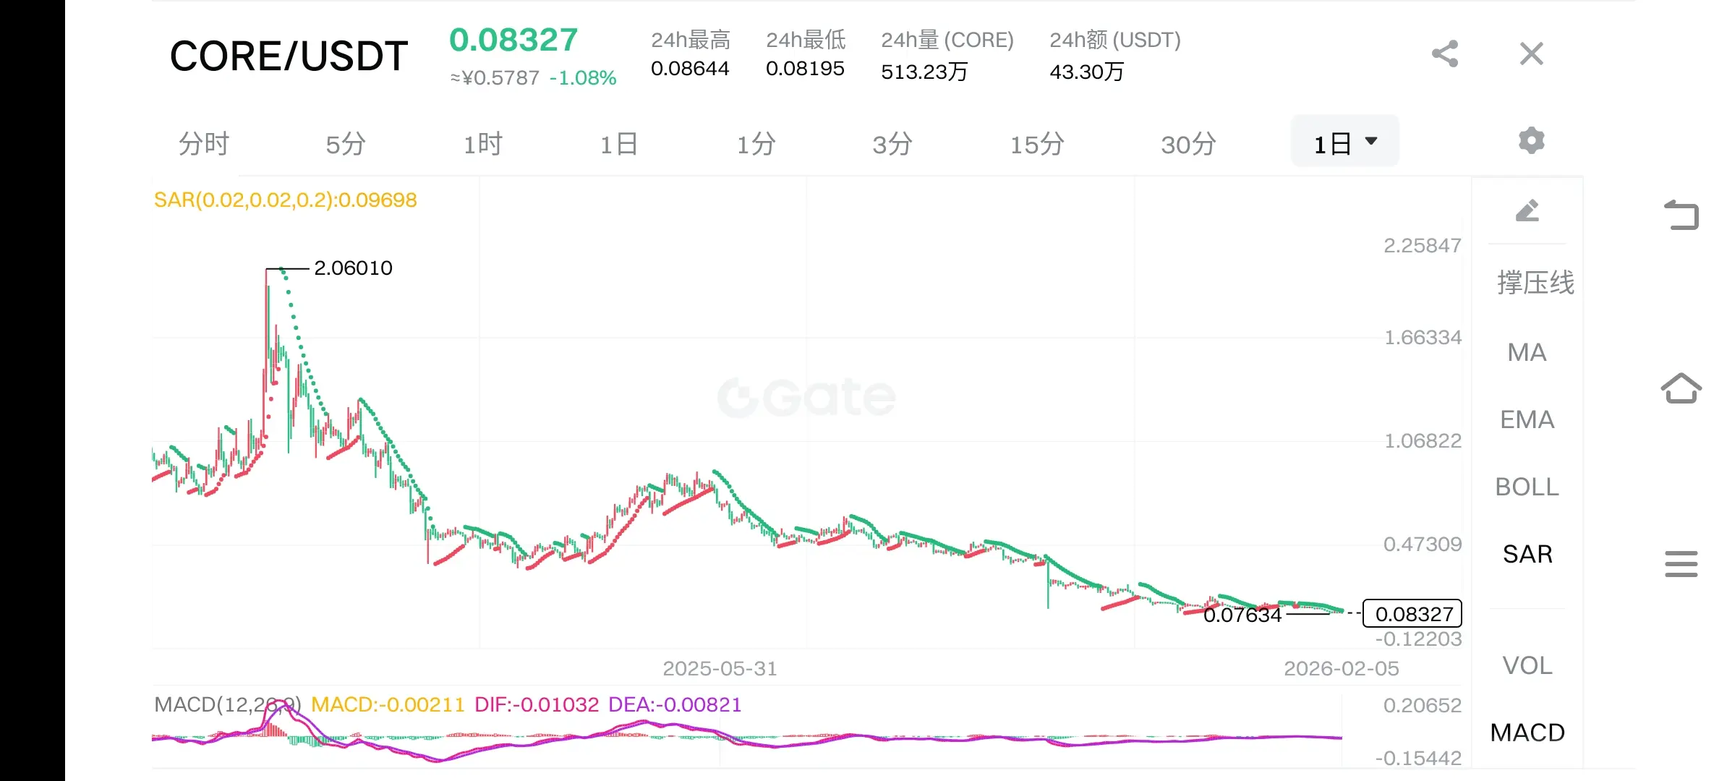
Task: Click the current price label 0.08327
Action: coord(1412,614)
